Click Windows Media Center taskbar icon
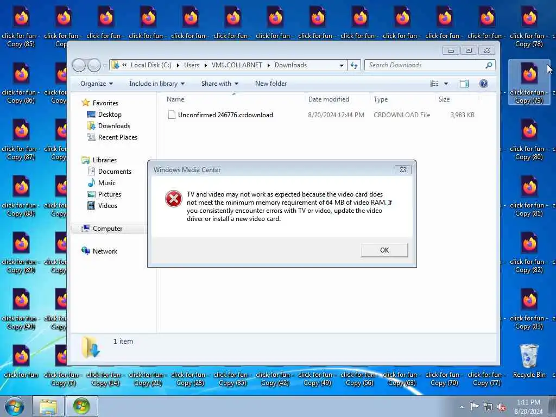Image resolution: width=556 pixels, height=417 pixels. (81, 406)
